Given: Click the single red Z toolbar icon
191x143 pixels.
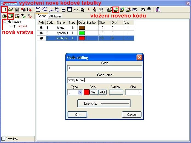Looking at the screenshot, I should [89, 10].
